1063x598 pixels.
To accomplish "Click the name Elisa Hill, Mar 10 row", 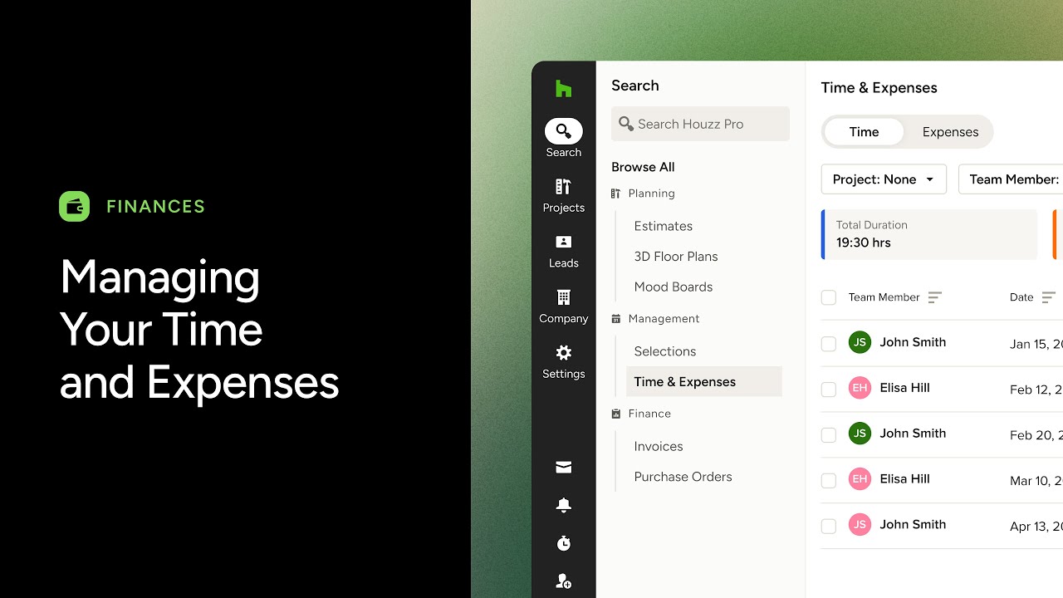I will click(x=904, y=479).
